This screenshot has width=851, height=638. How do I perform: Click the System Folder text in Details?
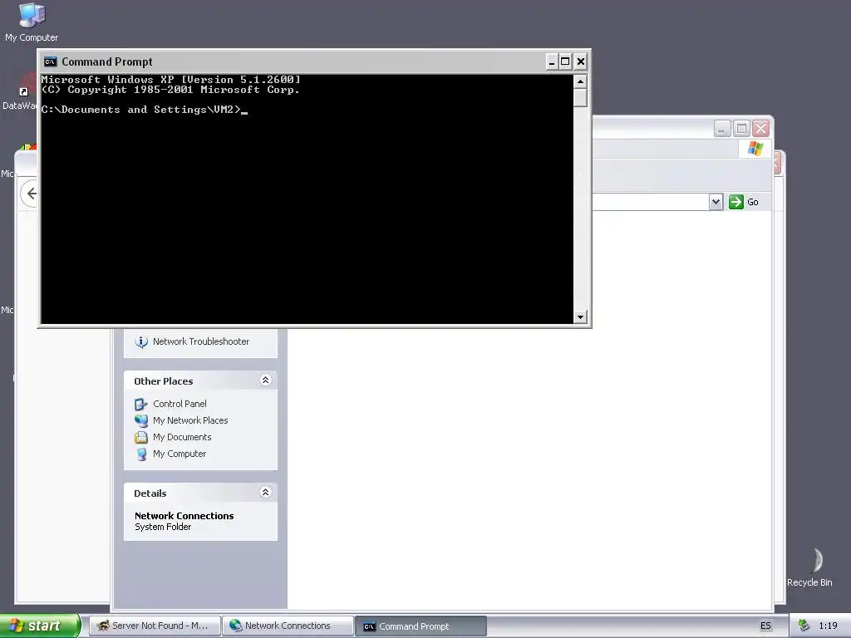point(163,528)
